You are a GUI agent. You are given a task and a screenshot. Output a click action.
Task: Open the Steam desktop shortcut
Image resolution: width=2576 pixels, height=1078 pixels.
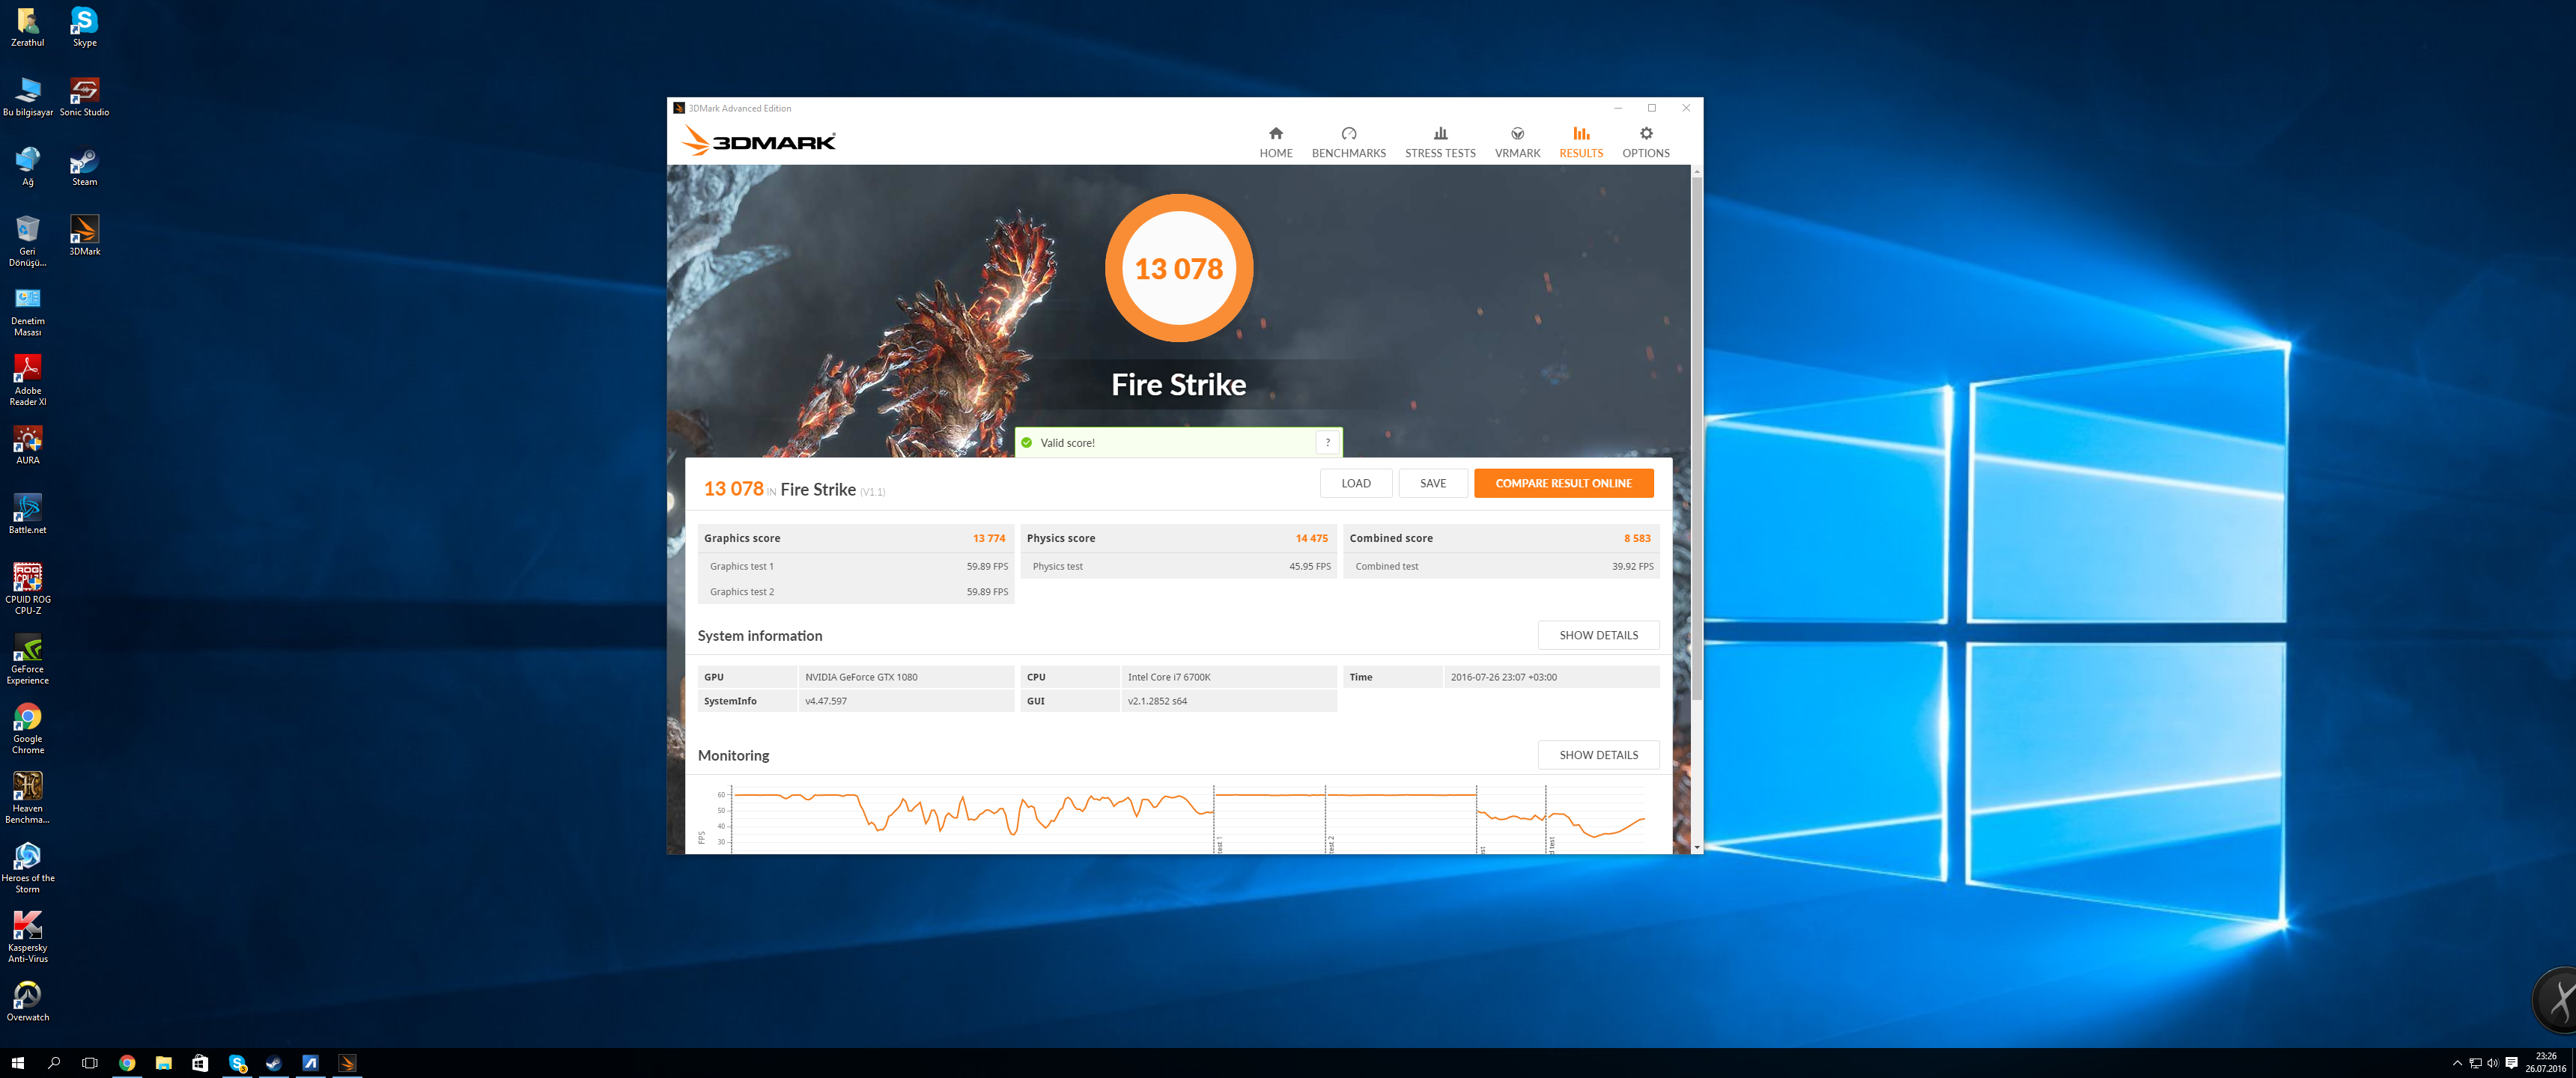84,167
